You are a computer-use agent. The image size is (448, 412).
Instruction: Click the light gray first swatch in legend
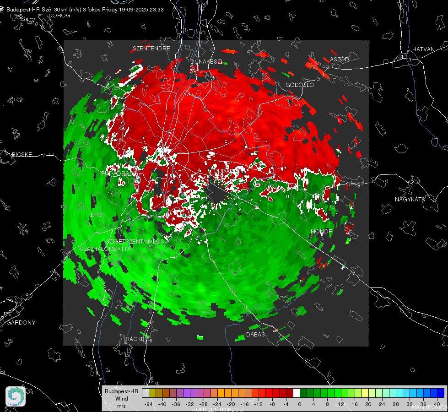(146, 393)
